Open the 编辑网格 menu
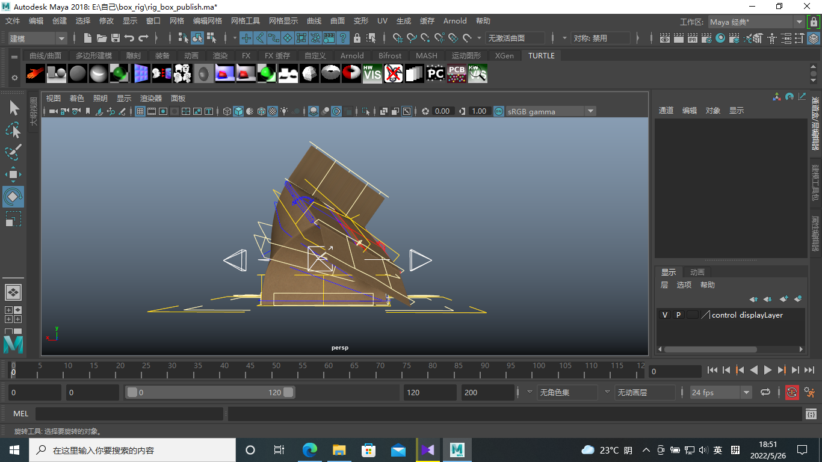Viewport: 822px width, 462px height. pyautogui.click(x=208, y=21)
